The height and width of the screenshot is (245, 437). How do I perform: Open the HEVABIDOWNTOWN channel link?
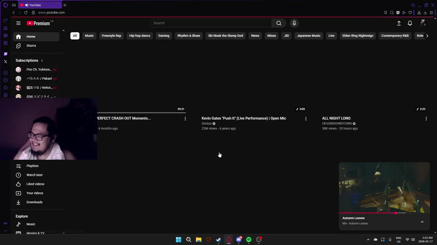337,124
